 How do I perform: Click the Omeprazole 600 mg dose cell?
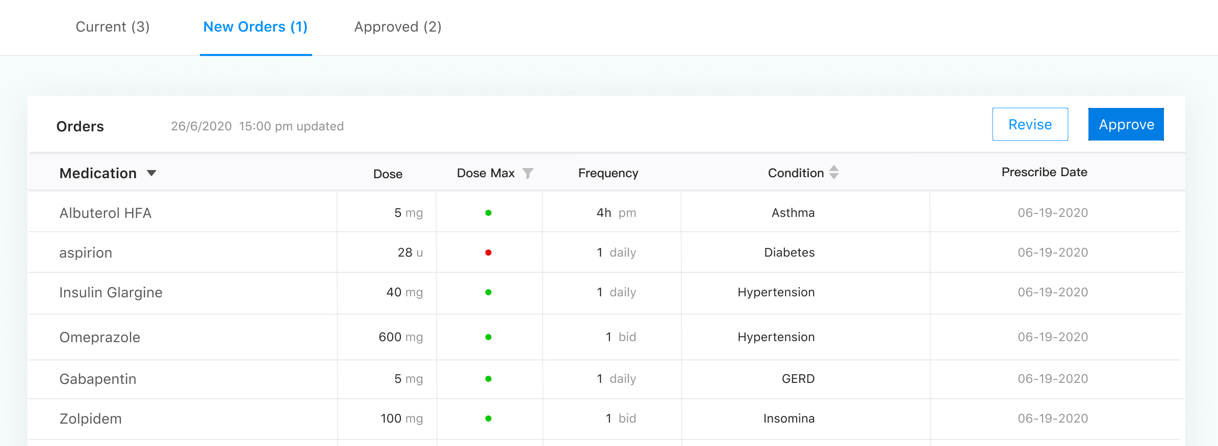click(400, 337)
